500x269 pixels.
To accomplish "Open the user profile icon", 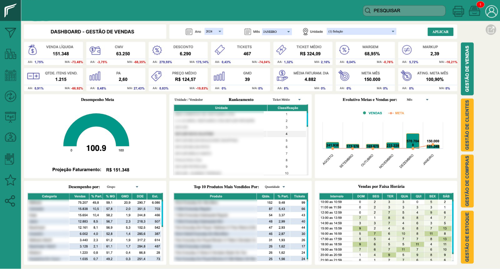I will (491, 11).
